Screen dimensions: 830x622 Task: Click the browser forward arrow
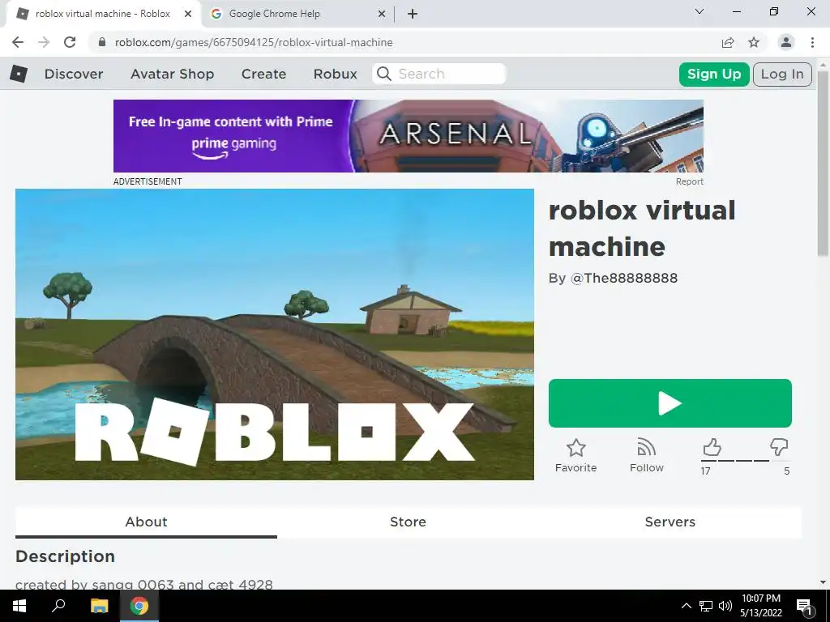(x=44, y=42)
